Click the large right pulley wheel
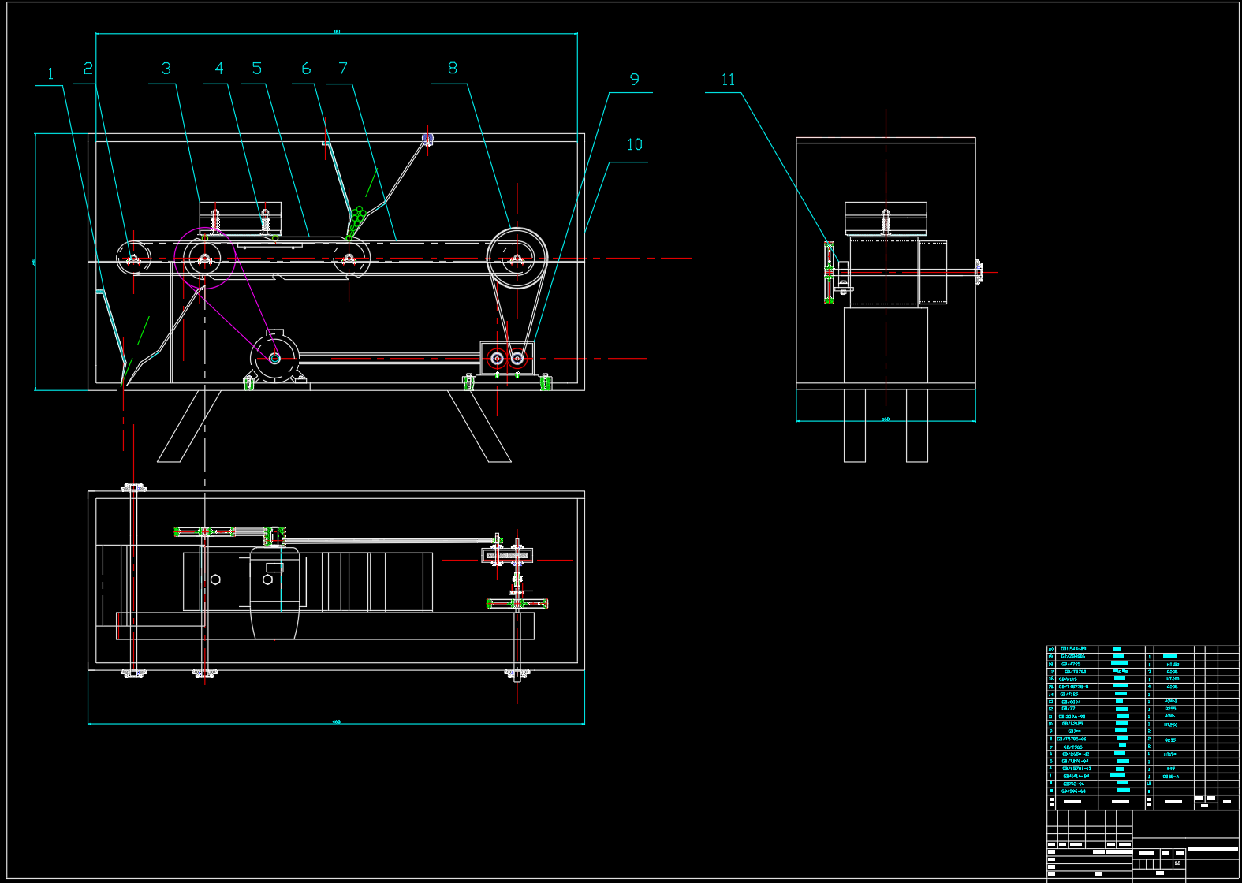This screenshot has height=883, width=1242. click(517, 259)
